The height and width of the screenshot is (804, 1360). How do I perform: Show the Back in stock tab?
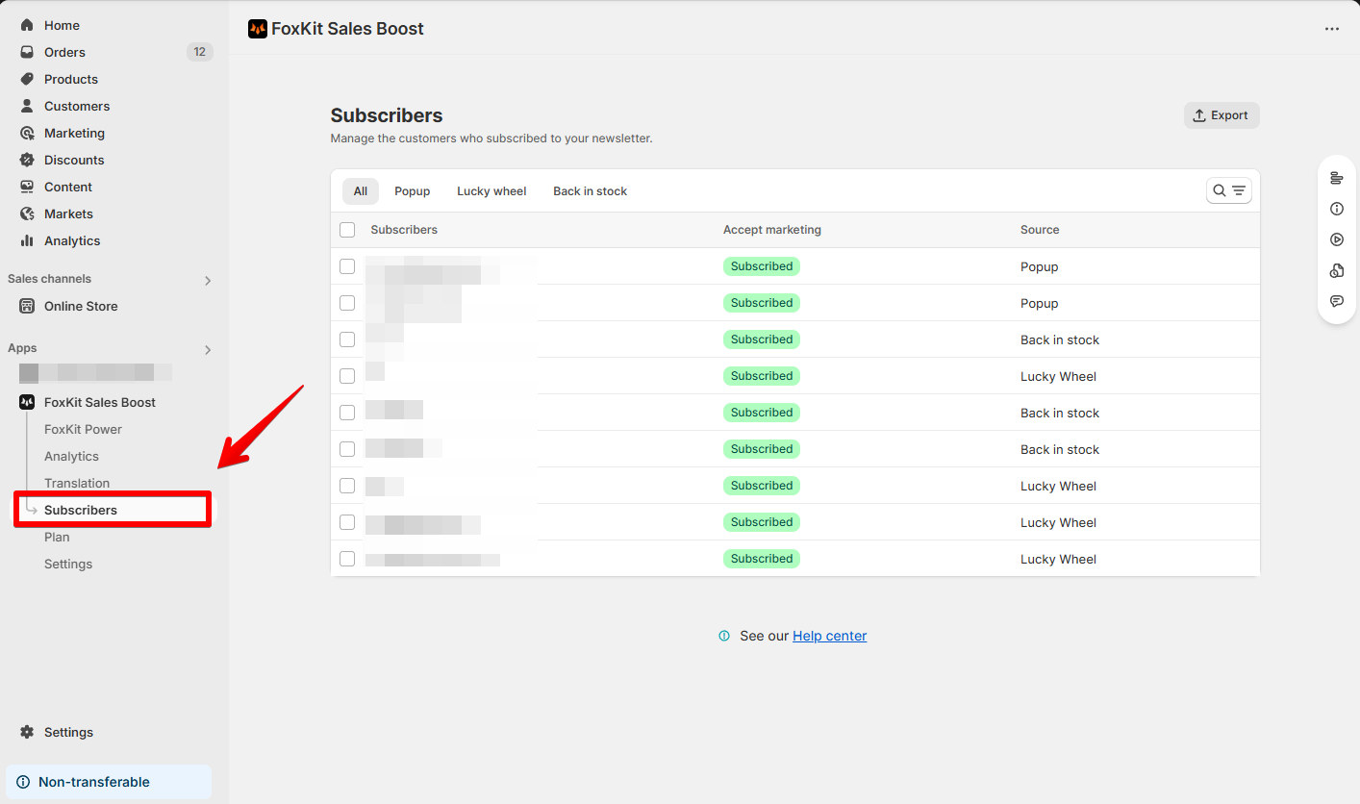click(x=590, y=191)
